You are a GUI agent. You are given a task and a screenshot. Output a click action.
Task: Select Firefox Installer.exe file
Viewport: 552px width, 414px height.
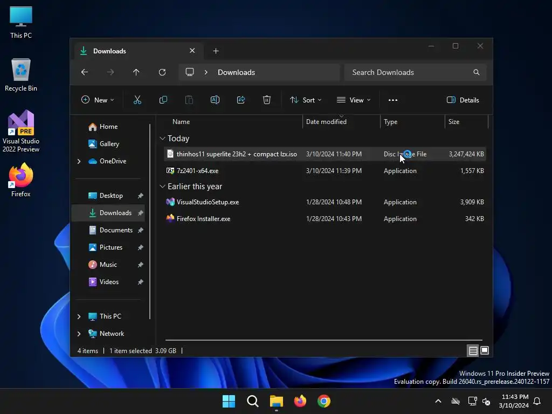[x=325, y=219]
